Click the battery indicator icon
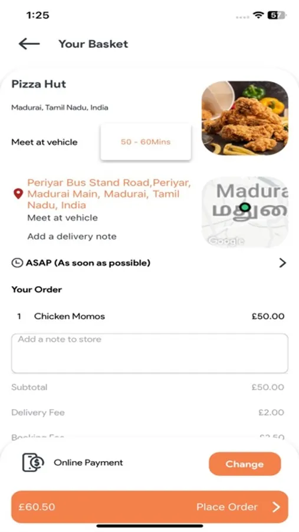This screenshot has width=299, height=532. [x=277, y=15]
